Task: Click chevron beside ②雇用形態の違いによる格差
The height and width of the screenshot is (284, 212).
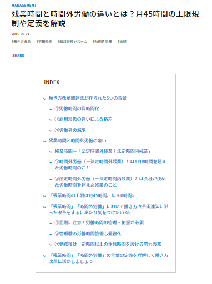Action: (x=51, y=120)
